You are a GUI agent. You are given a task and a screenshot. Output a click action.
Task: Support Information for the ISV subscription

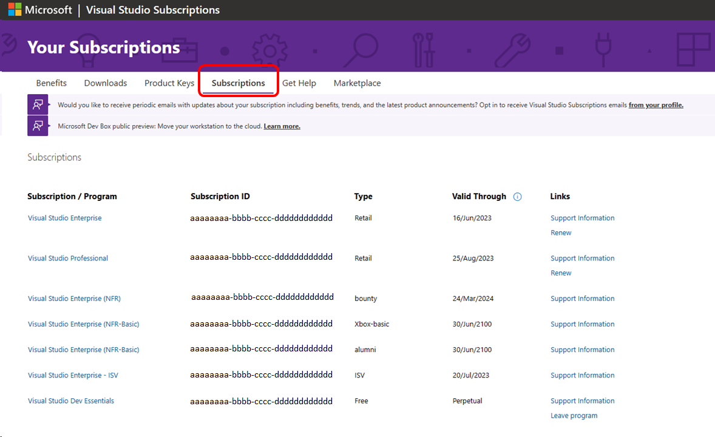click(x=582, y=375)
